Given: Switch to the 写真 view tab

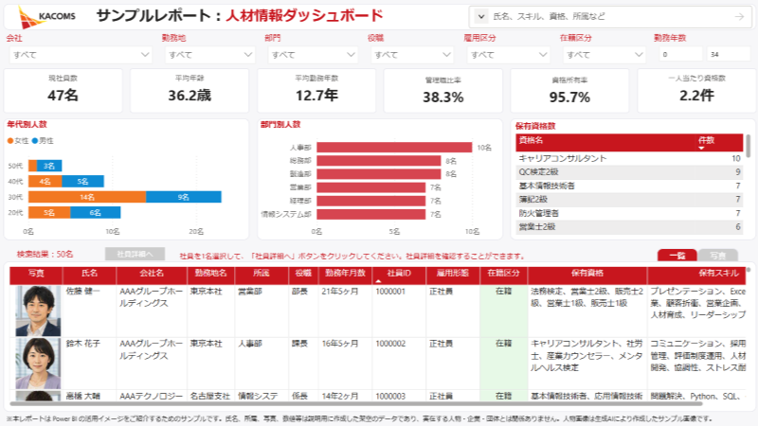Looking at the screenshot, I should pos(718,256).
